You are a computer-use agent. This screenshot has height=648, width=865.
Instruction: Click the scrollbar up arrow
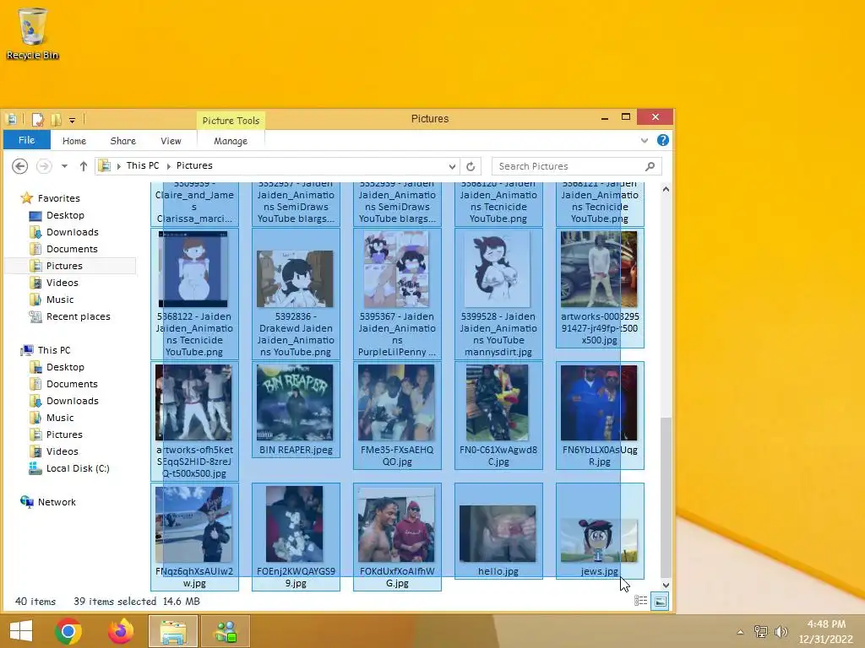pos(666,189)
